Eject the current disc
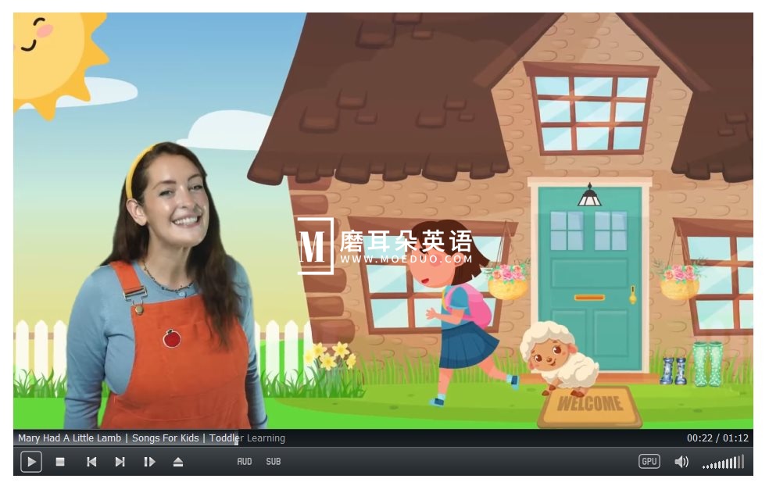The width and height of the screenshot is (769, 493). (x=178, y=462)
